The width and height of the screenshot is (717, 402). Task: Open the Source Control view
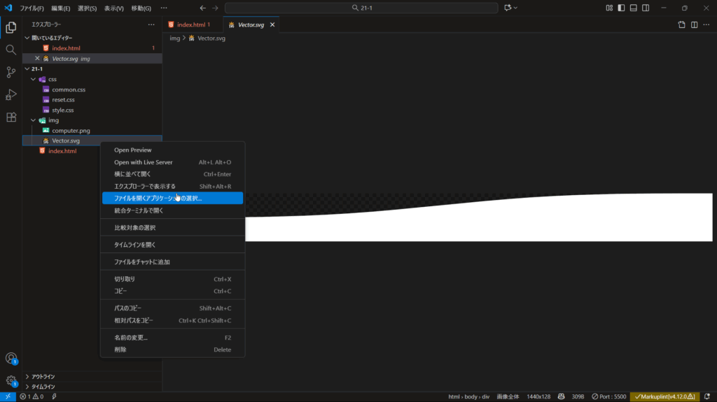coord(11,72)
